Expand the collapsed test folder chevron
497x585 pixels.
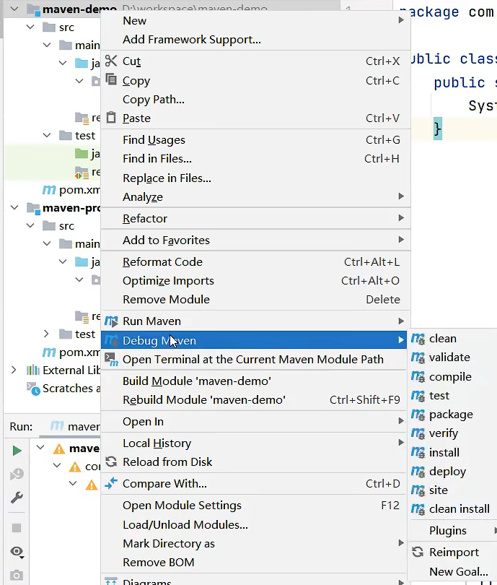(47, 334)
